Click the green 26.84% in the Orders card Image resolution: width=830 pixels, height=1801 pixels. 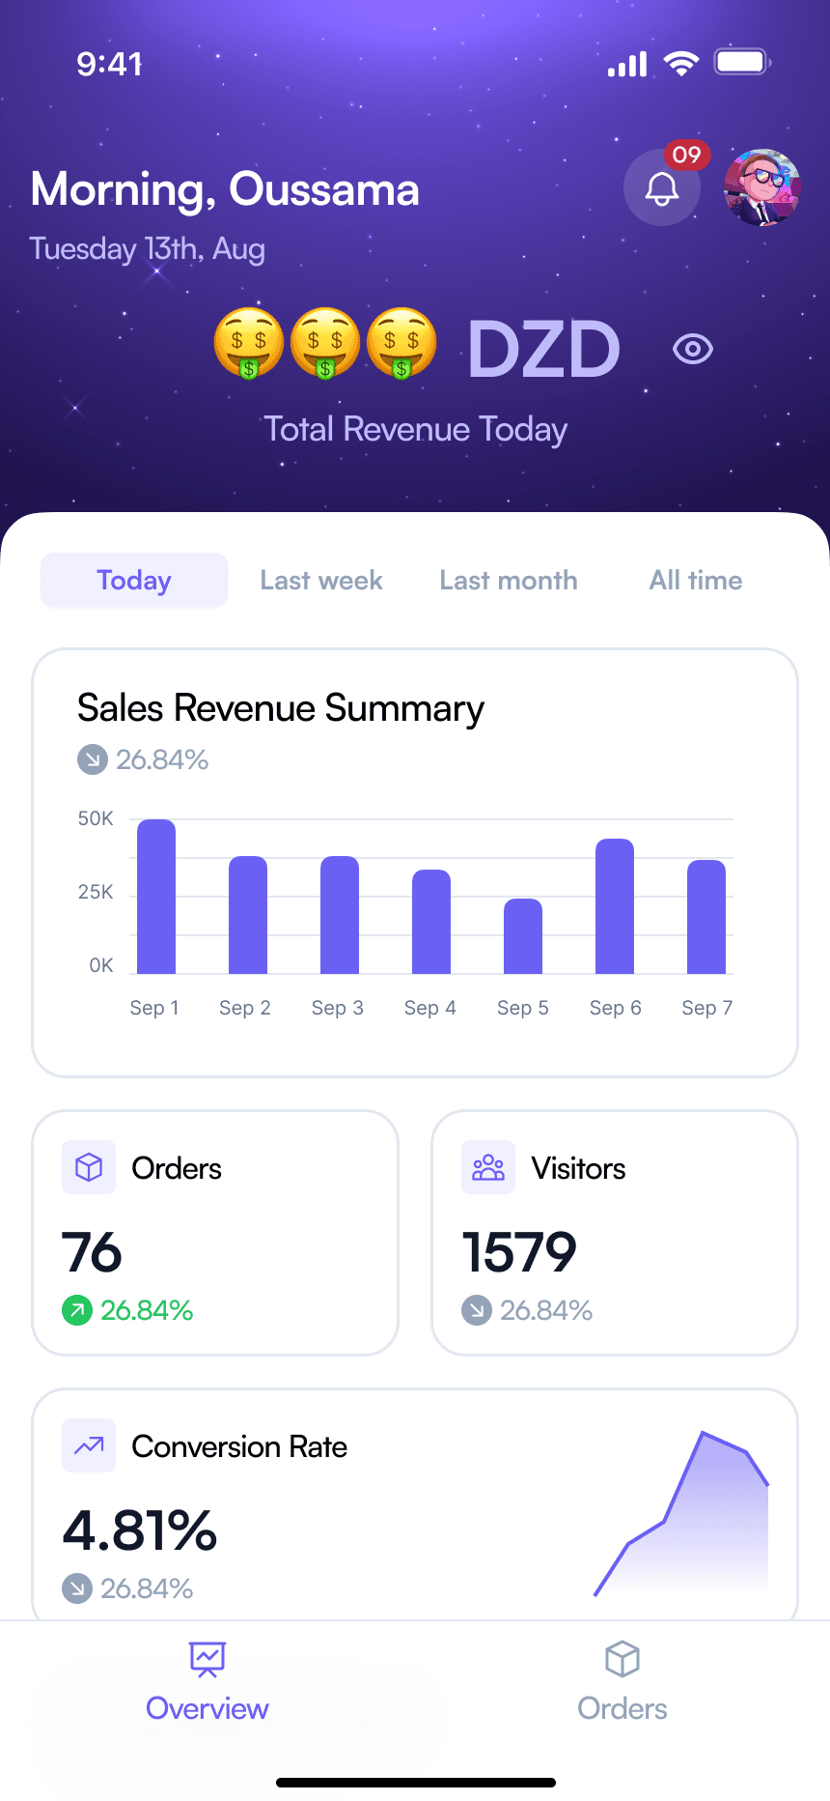click(147, 1310)
